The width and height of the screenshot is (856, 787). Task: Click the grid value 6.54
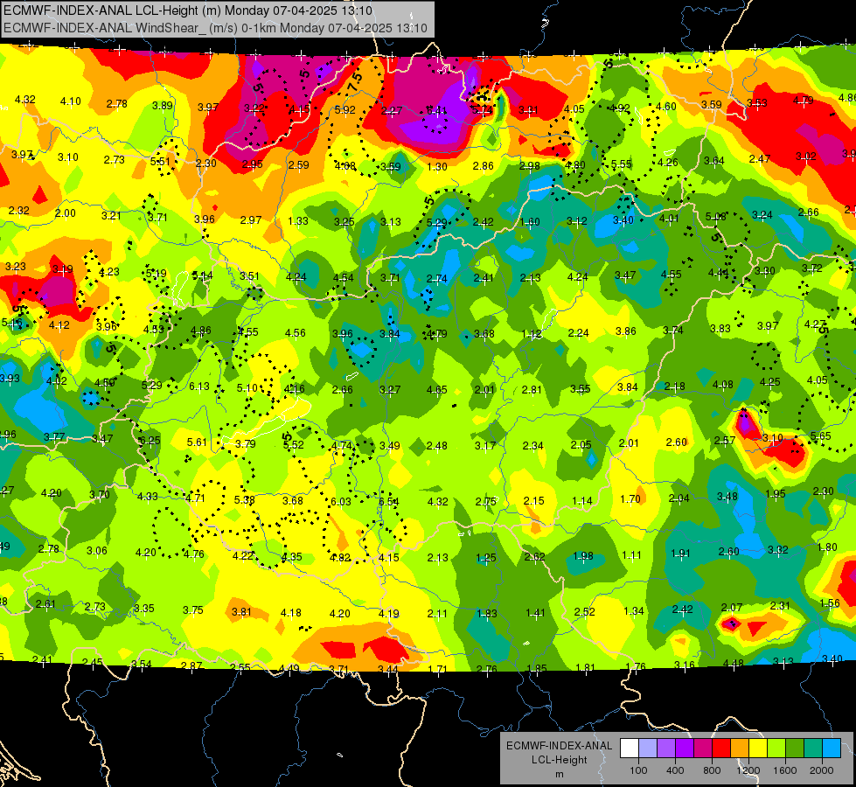(x=389, y=501)
